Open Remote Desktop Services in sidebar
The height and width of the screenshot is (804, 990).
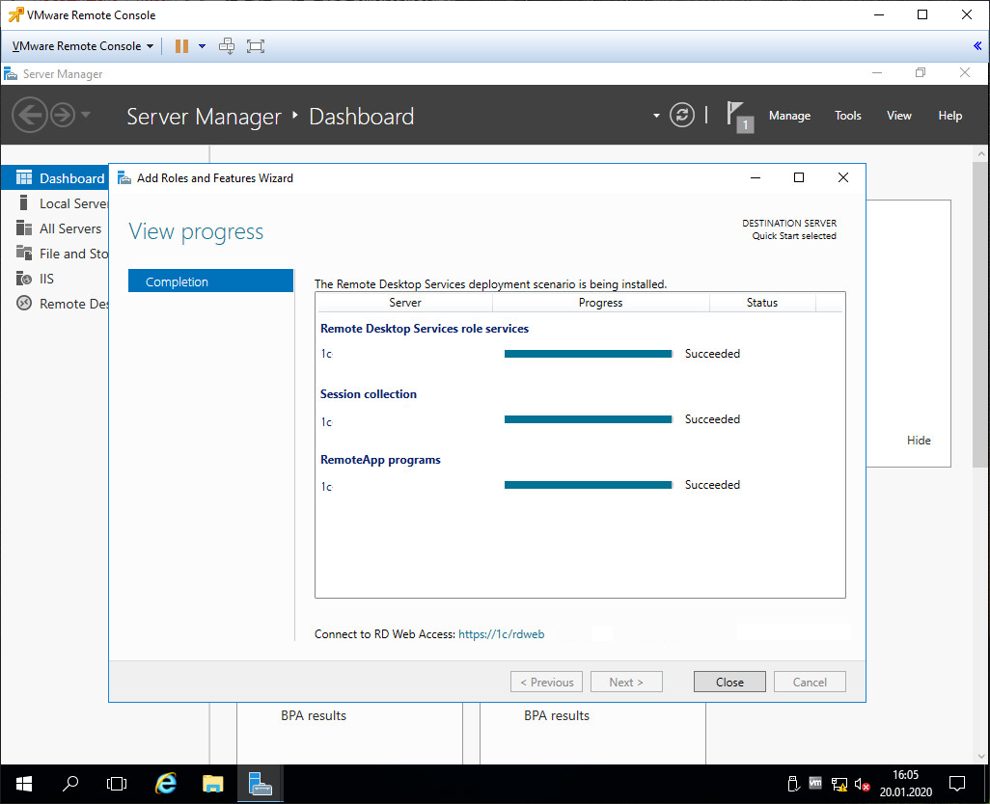(55, 304)
